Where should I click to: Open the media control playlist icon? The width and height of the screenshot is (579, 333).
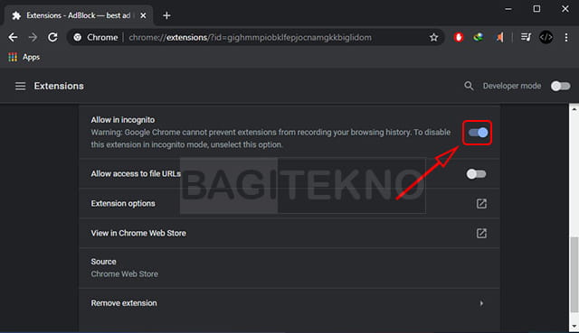(x=526, y=37)
